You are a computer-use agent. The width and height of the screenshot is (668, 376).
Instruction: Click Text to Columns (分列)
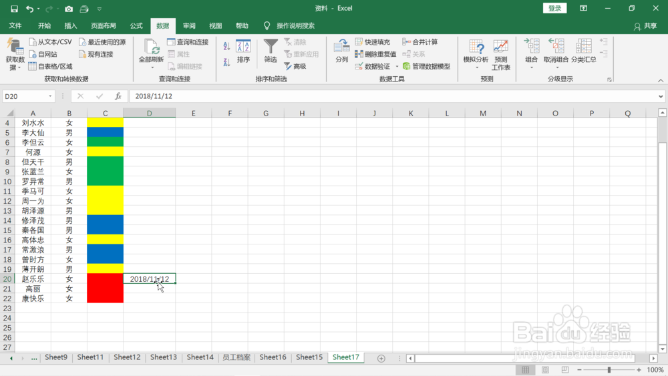[341, 51]
